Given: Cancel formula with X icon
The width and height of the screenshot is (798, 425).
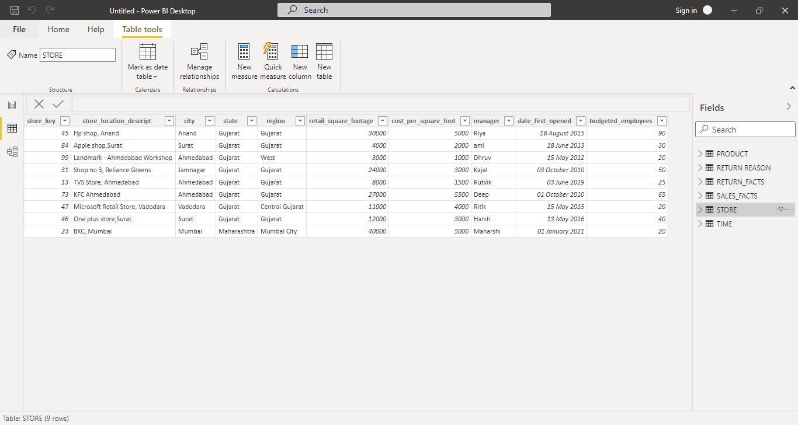Looking at the screenshot, I should [39, 104].
